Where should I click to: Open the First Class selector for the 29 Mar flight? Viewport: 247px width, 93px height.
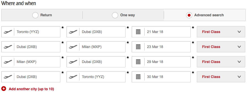coord(221,62)
